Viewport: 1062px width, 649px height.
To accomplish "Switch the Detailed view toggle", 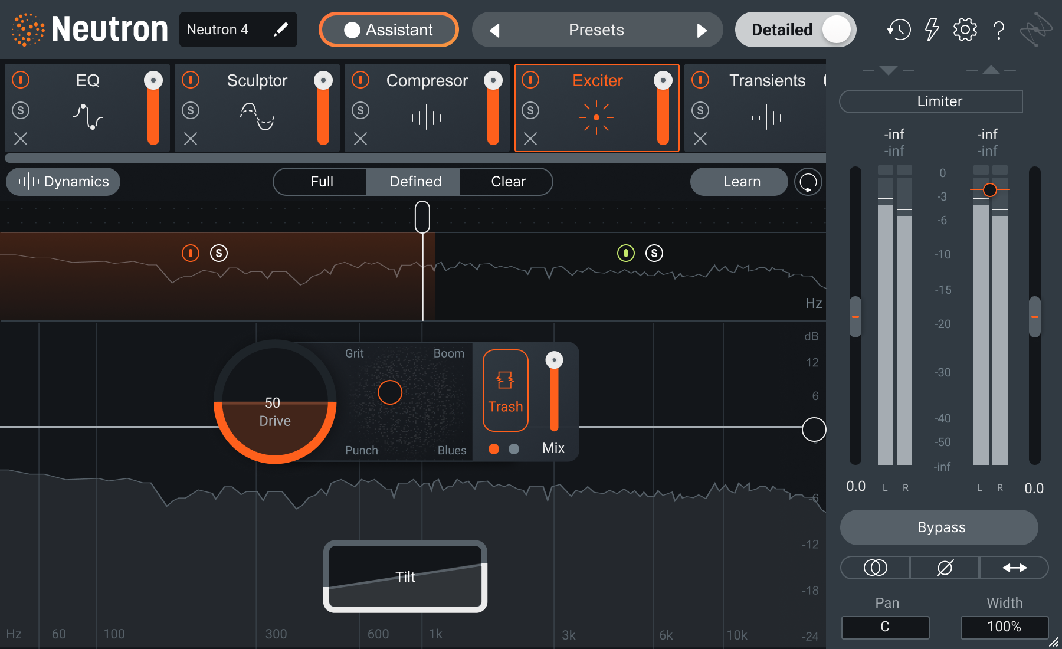I will [795, 29].
